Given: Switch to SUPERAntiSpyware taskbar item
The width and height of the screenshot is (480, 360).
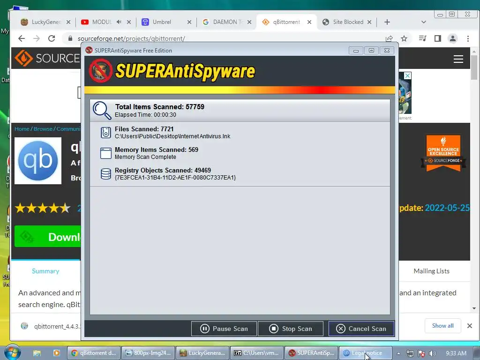Looking at the screenshot, I should pyautogui.click(x=311, y=353).
